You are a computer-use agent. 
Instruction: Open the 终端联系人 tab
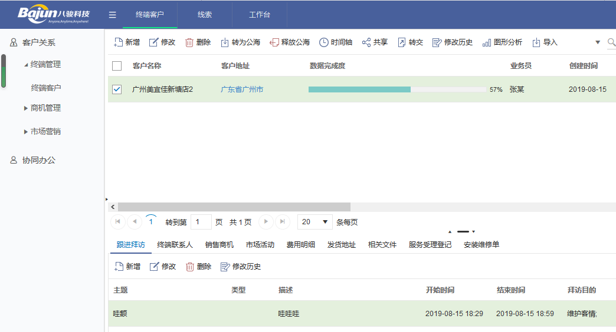pyautogui.click(x=175, y=245)
